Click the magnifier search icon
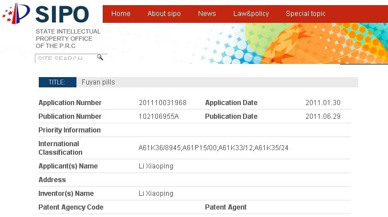The image size is (388, 217). [100, 58]
